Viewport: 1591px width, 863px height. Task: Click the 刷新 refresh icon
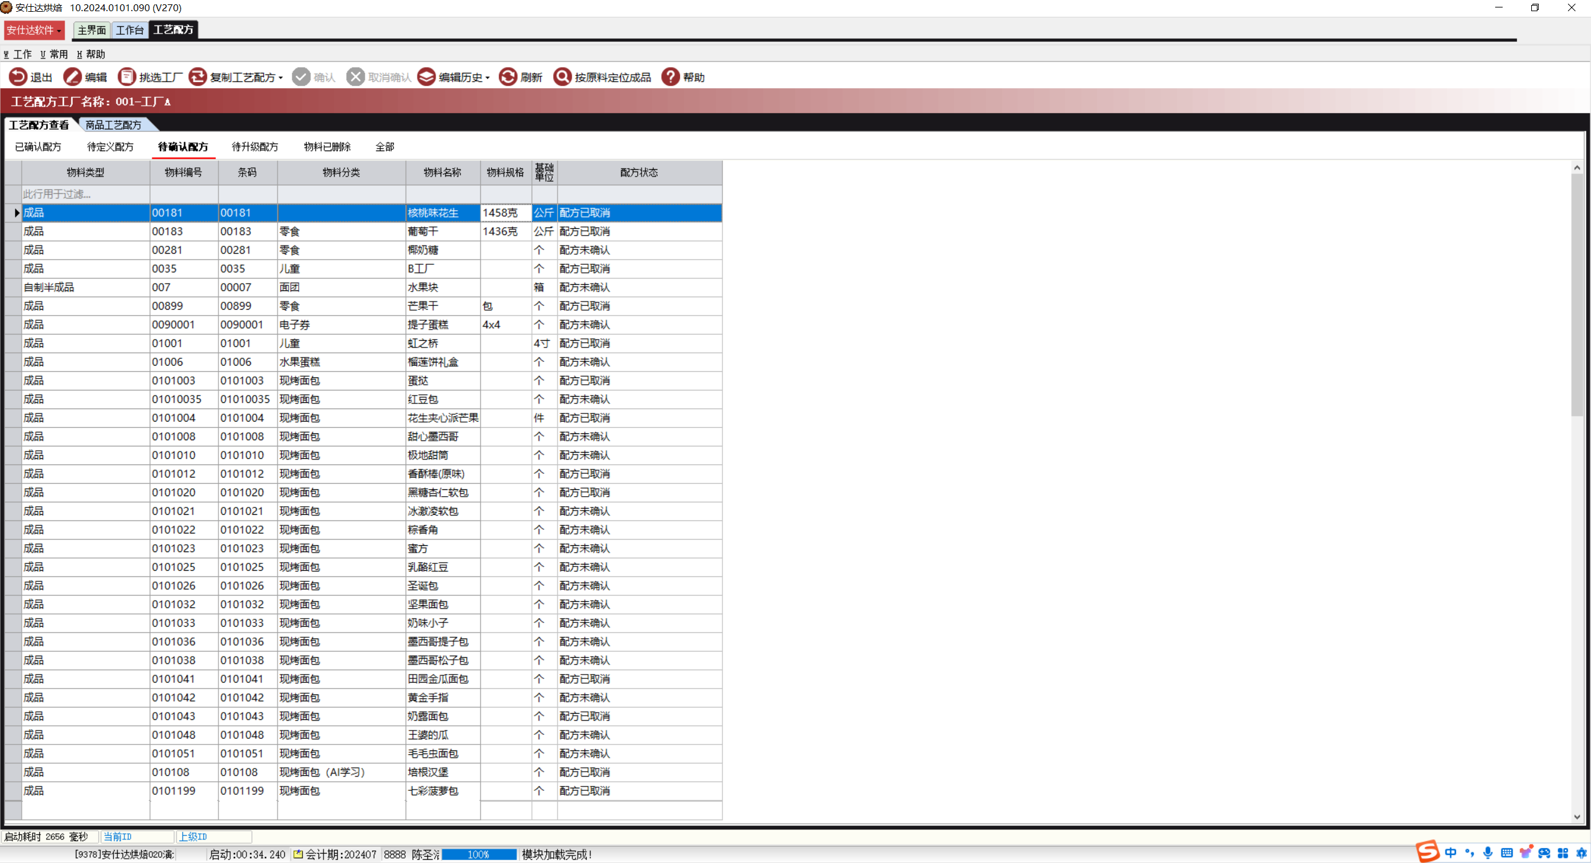[x=508, y=77]
